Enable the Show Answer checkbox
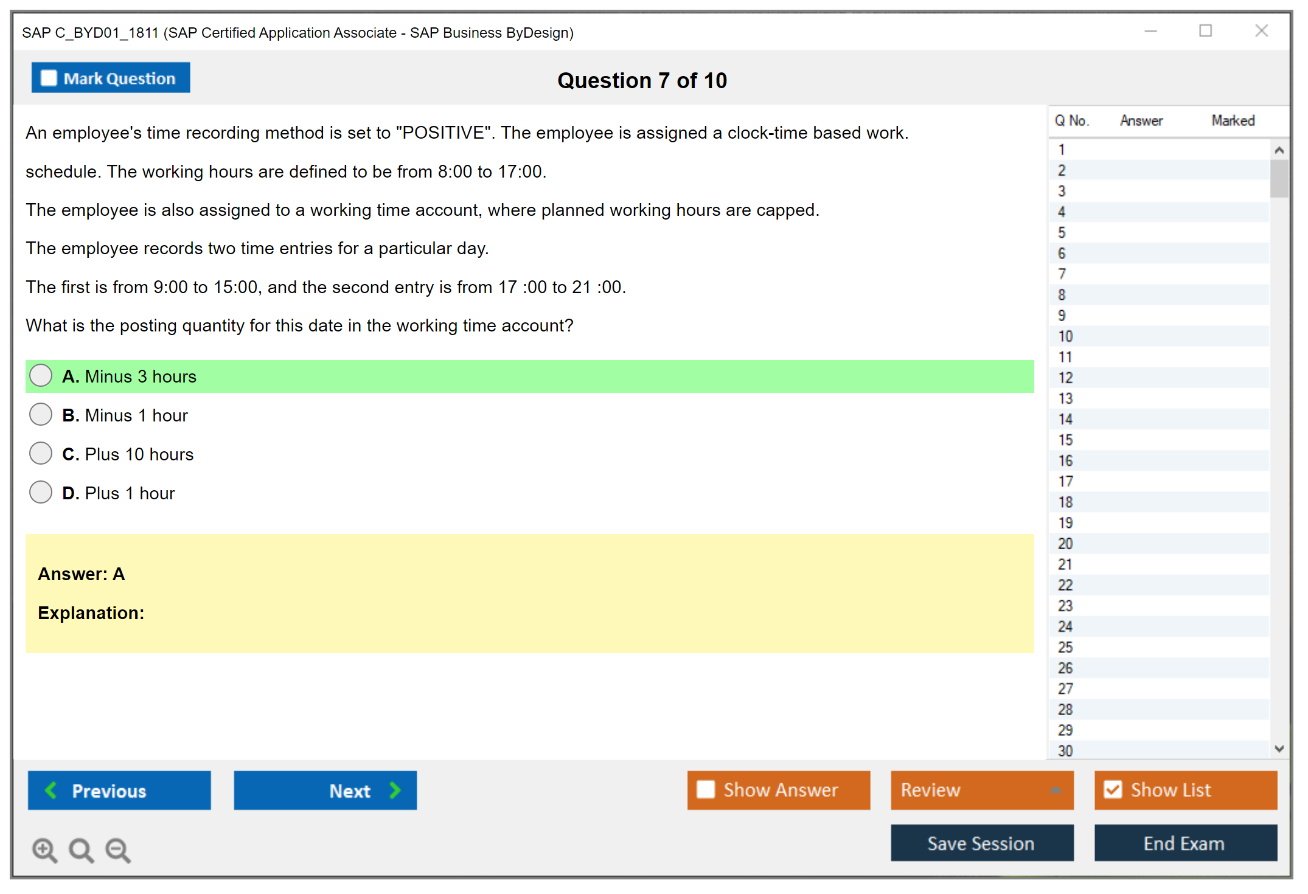 pos(706,789)
